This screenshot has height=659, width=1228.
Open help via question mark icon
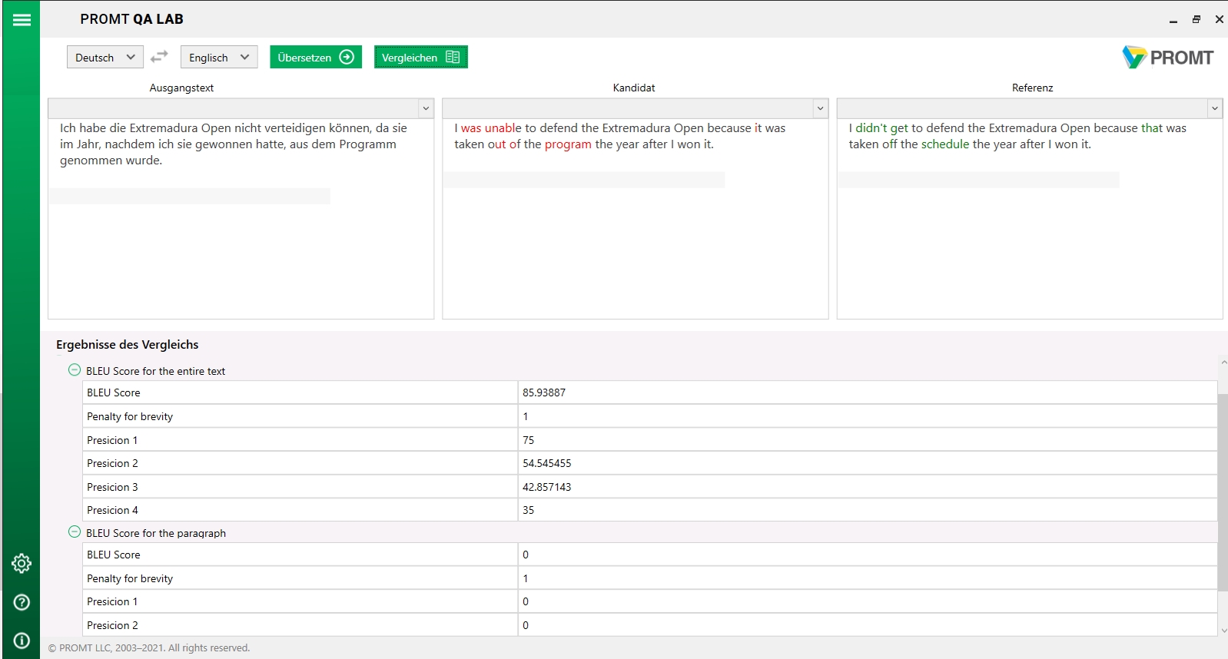coord(22,602)
